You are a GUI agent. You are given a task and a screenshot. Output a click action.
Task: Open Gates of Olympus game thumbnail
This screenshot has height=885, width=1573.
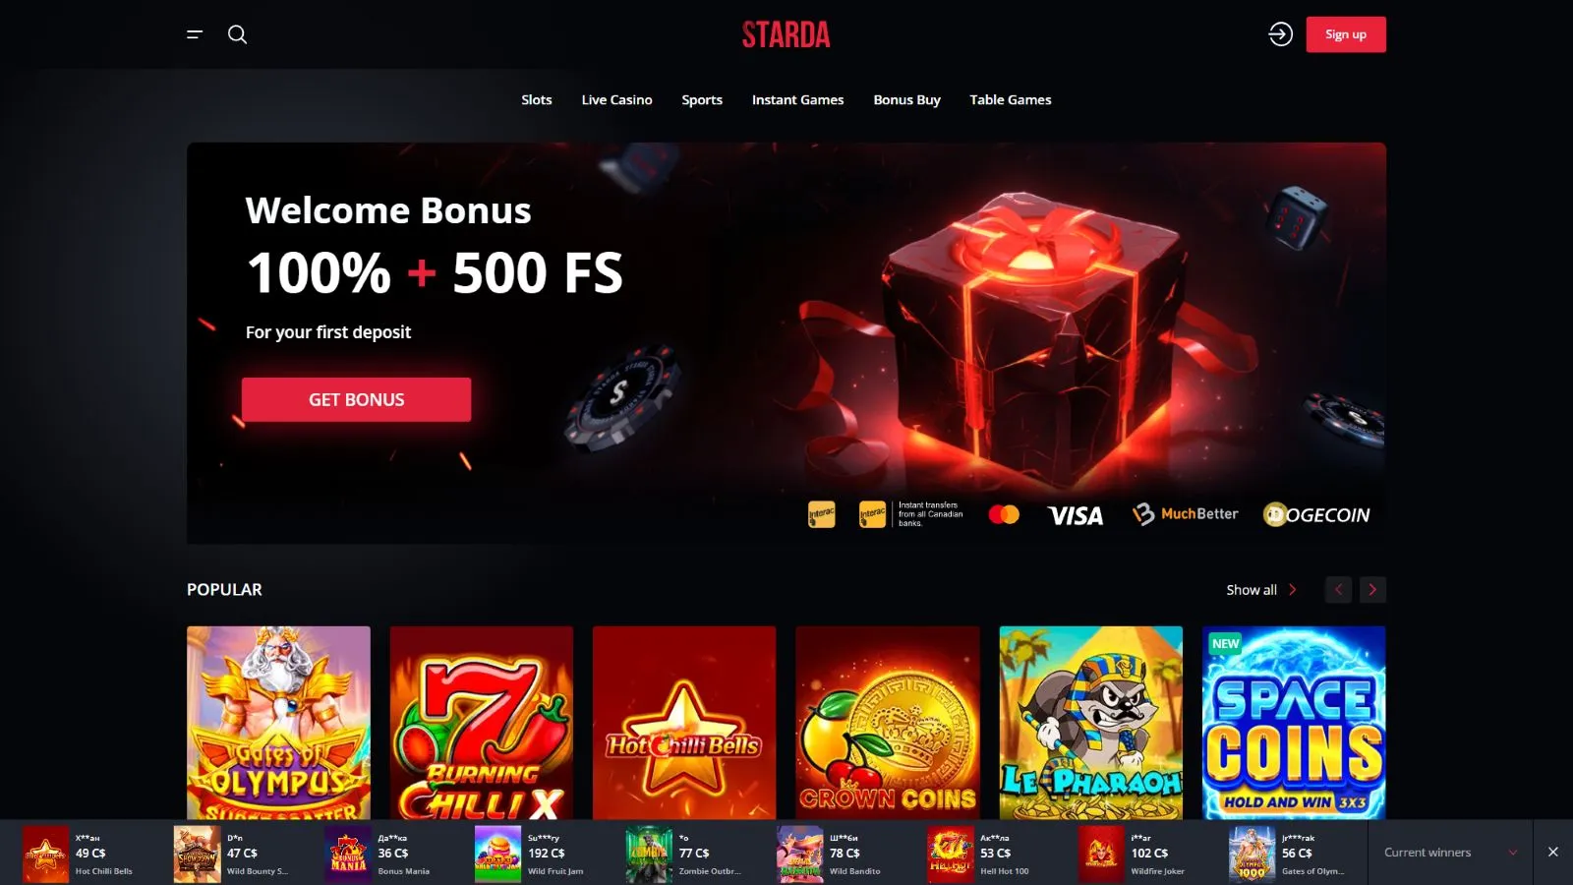(x=278, y=723)
